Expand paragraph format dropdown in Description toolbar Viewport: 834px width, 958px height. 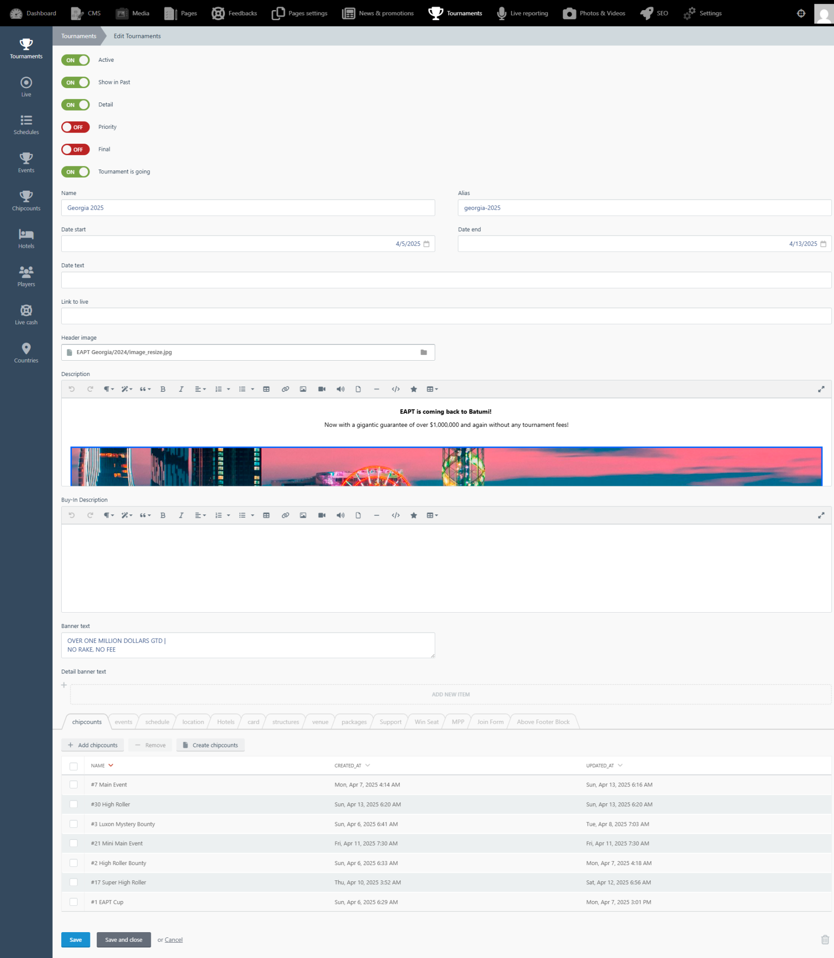[x=109, y=389]
